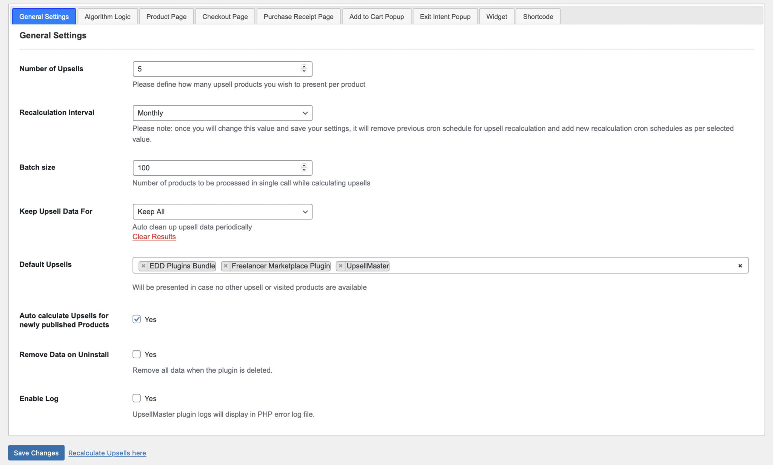Open the Widget tab
This screenshot has width=773, height=465.
496,17
